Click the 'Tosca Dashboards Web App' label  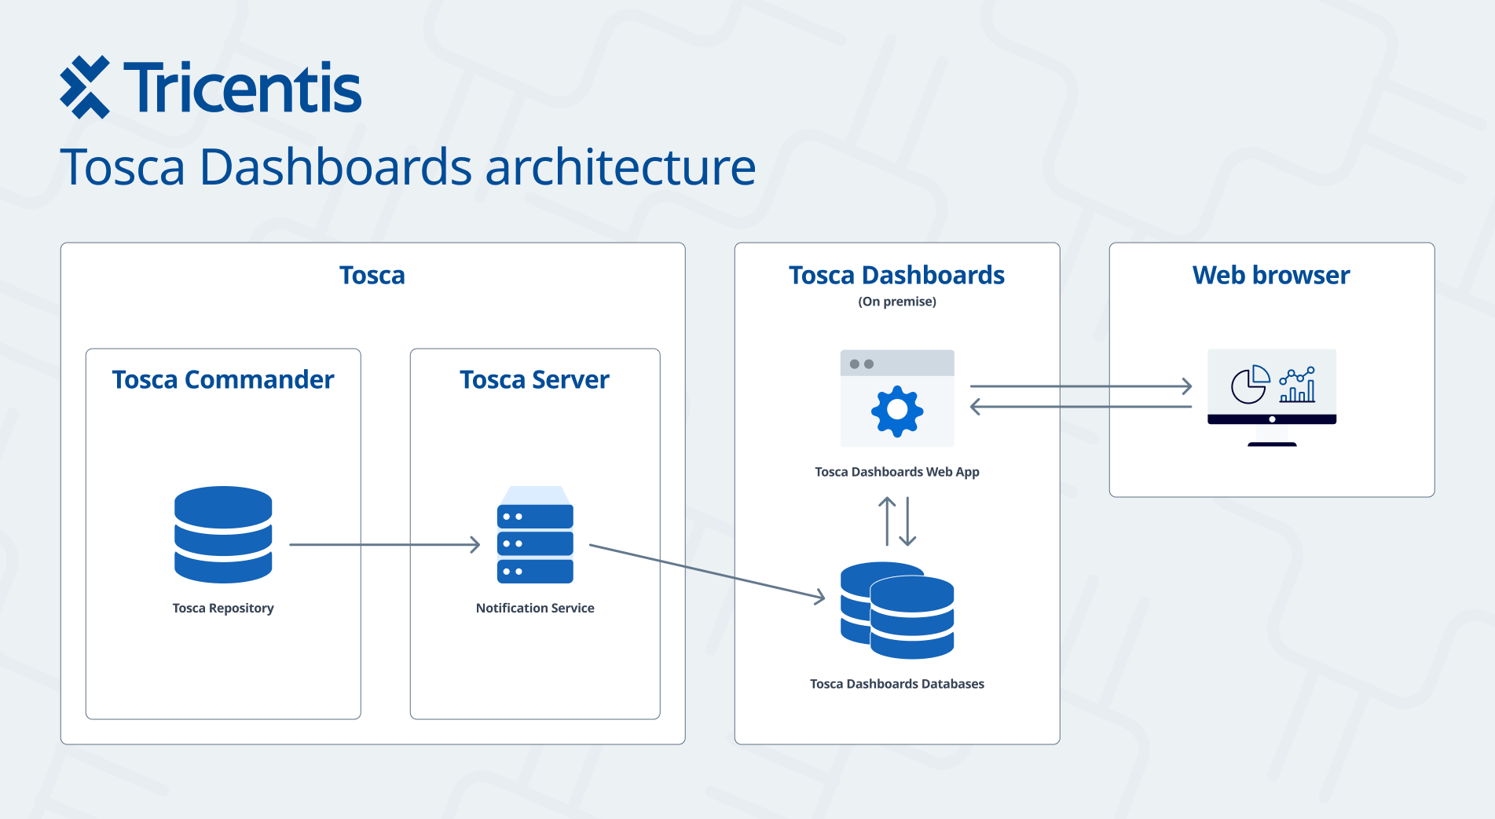pos(897,472)
